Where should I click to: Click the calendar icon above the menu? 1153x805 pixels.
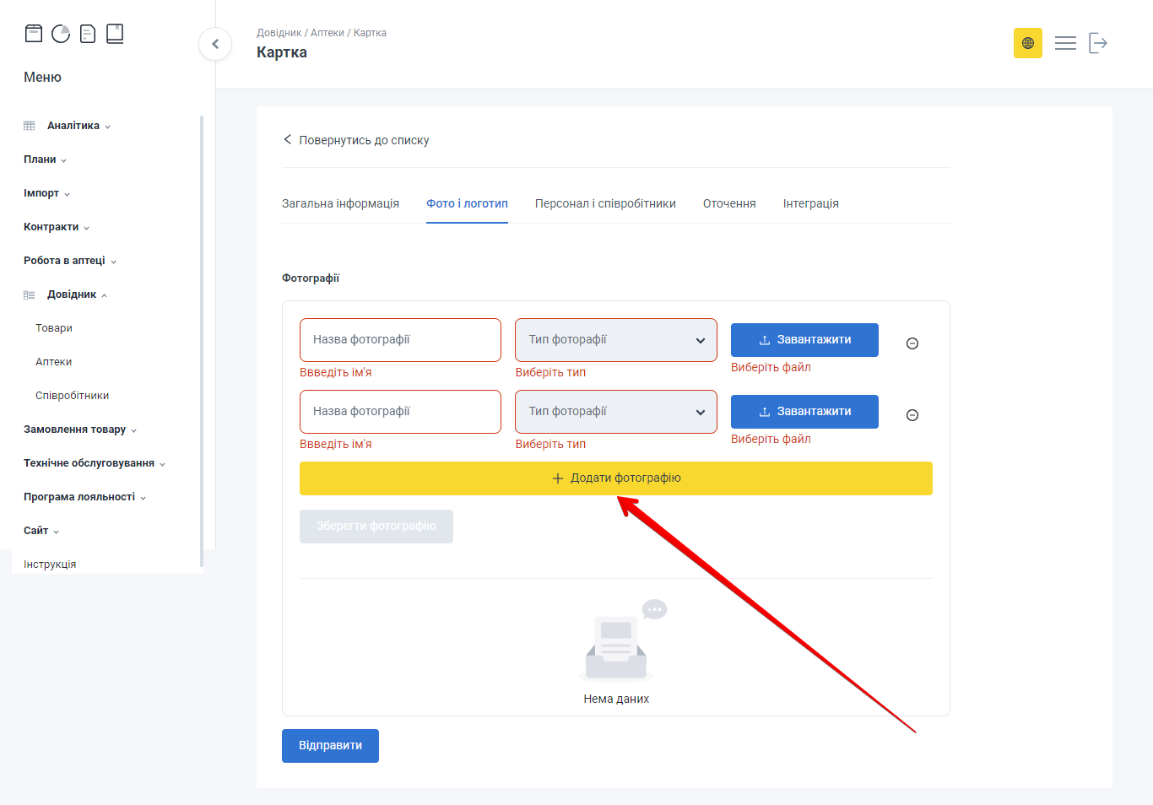34,34
